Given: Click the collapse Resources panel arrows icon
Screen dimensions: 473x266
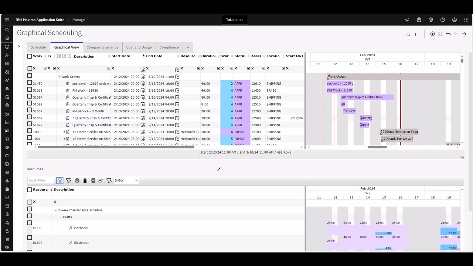Looking at the screenshot, I should (x=219, y=169).
